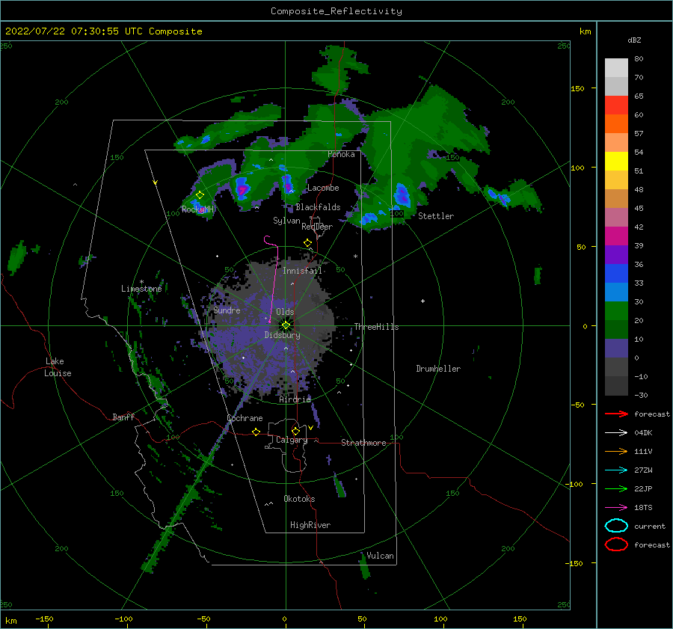Click the yellow diamond marker below Cochrane

[256, 432]
